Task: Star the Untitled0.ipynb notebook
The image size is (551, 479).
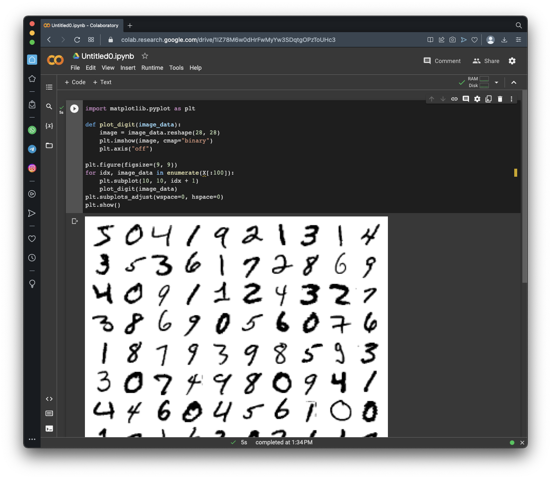Action: (x=145, y=56)
